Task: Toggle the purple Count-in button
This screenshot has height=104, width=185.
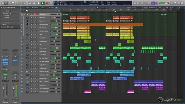Action: coord(153,3)
